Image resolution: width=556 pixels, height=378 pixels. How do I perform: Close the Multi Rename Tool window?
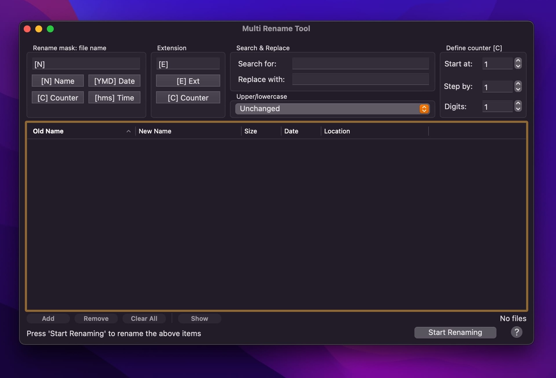(27, 29)
